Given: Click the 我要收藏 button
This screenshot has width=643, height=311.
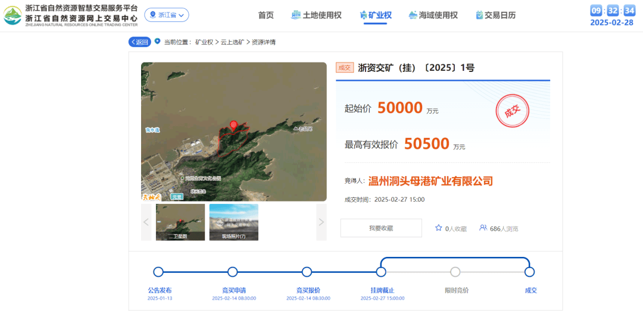Looking at the screenshot, I should point(381,228).
